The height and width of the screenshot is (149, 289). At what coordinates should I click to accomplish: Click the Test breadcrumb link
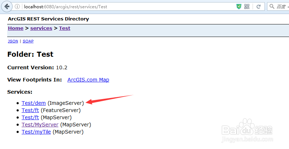(x=65, y=28)
